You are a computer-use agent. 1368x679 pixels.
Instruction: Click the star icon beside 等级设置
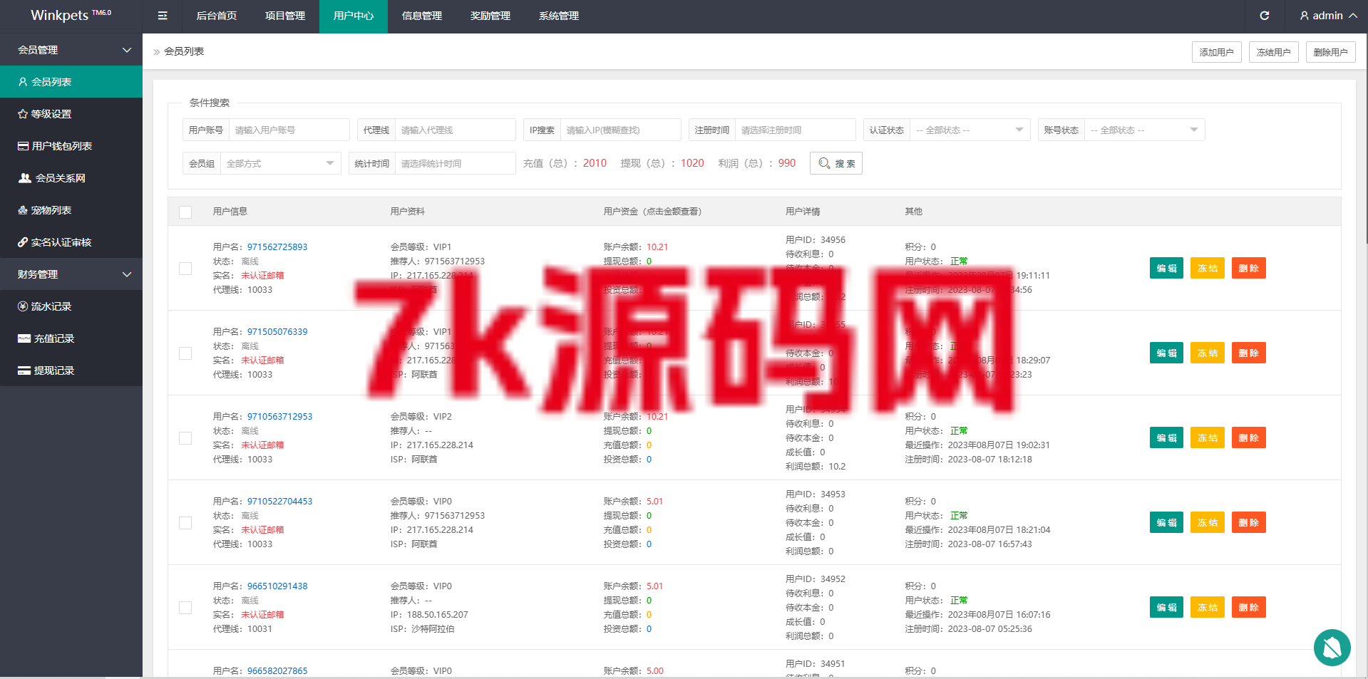(23, 114)
